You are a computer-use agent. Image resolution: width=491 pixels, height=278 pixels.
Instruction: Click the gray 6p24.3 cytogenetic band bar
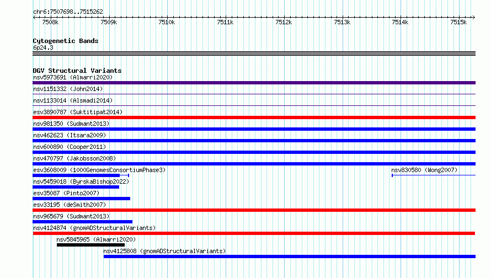point(254,54)
